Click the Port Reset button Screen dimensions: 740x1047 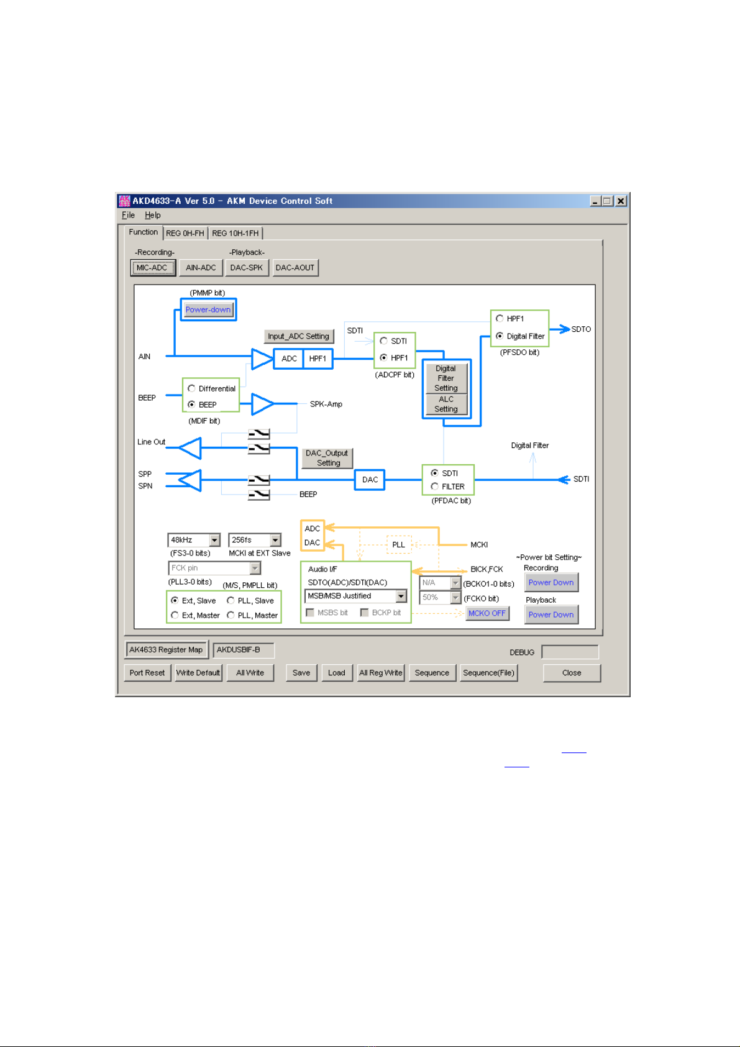[147, 673]
